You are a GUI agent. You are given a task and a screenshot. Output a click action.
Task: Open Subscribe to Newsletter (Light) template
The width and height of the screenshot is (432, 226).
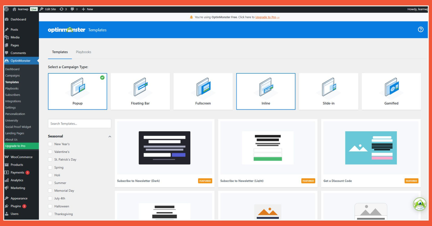click(268, 153)
